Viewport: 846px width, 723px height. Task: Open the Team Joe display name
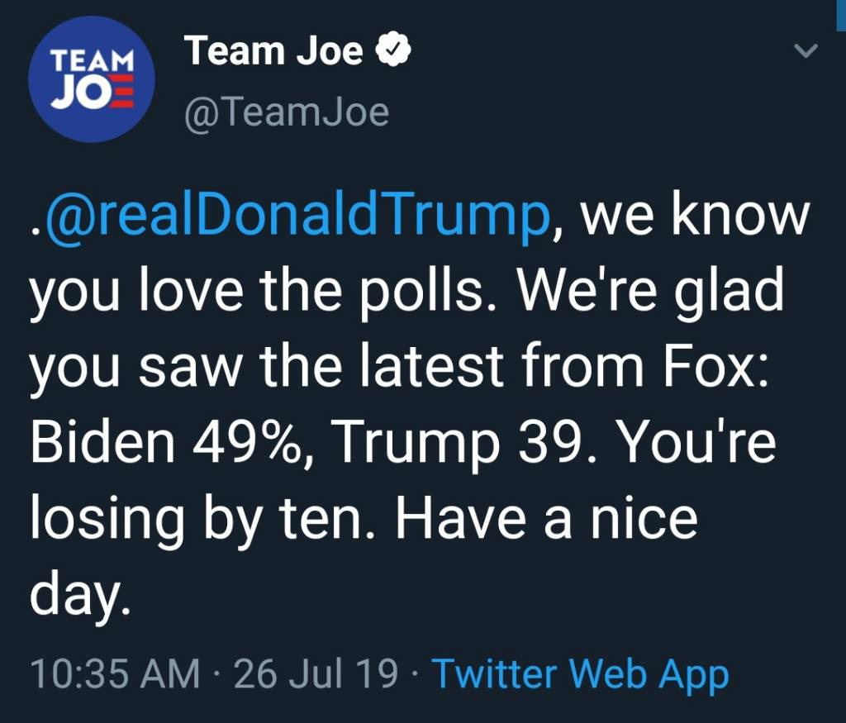tap(274, 52)
